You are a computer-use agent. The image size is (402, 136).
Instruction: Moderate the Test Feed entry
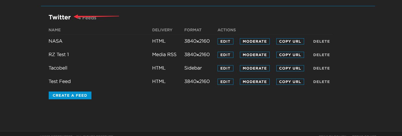click(255, 82)
